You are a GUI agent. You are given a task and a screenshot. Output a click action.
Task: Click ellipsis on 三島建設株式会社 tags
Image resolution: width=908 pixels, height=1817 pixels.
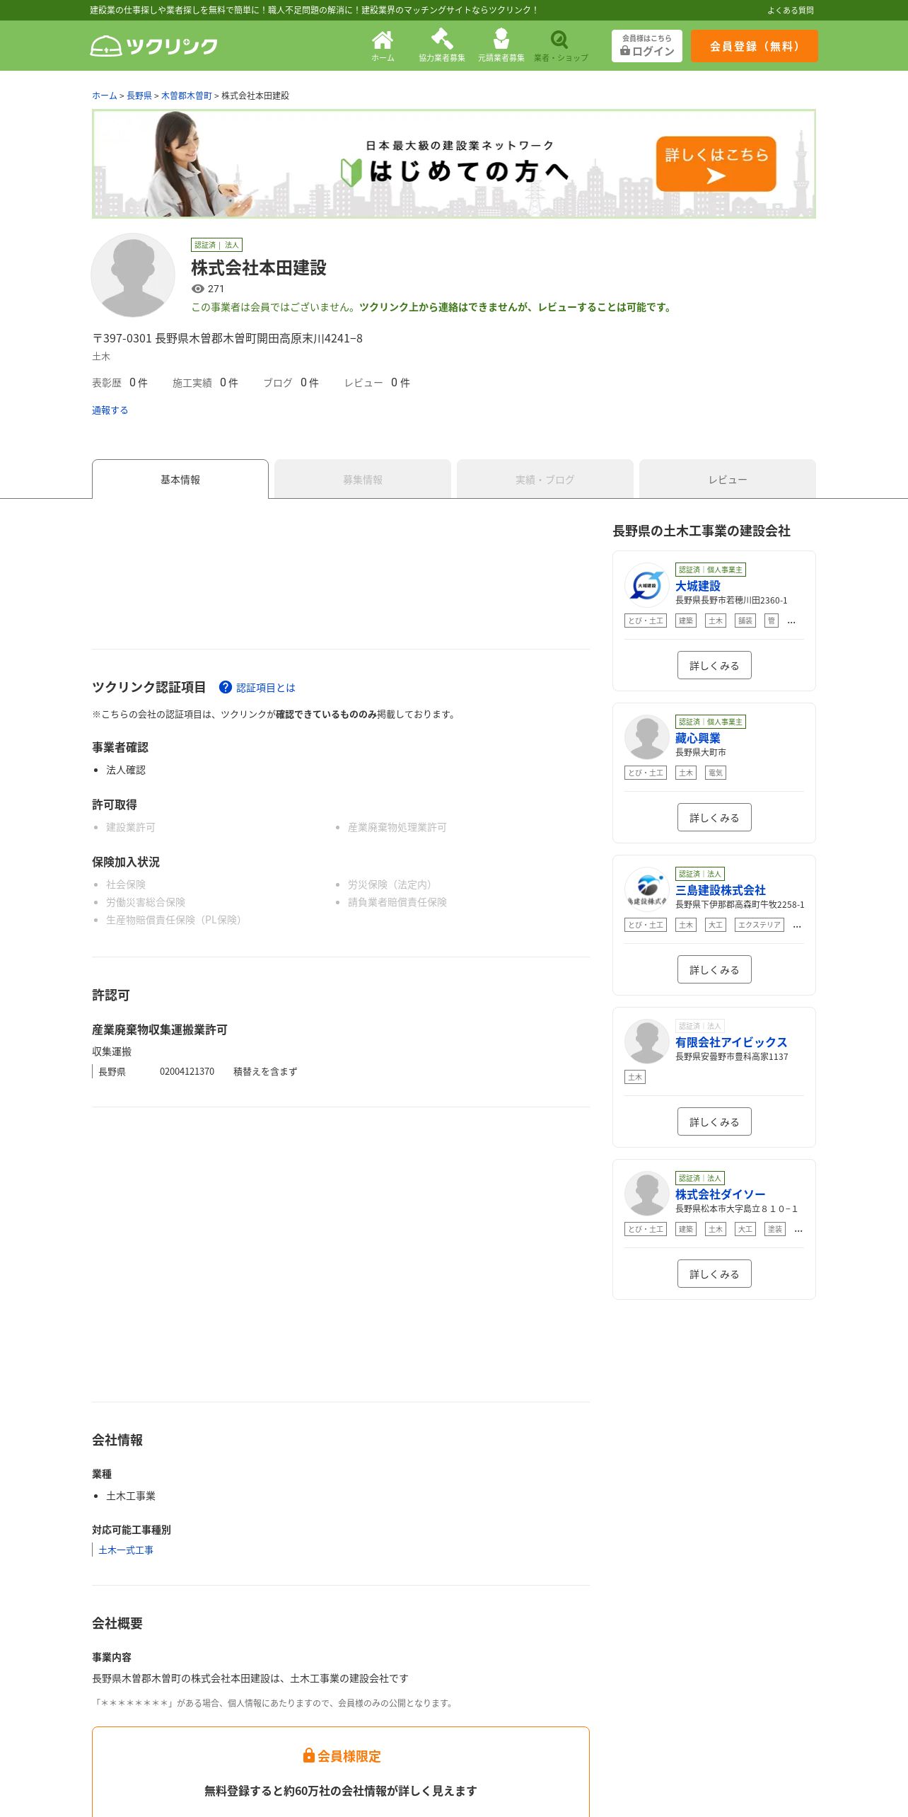coord(797,925)
